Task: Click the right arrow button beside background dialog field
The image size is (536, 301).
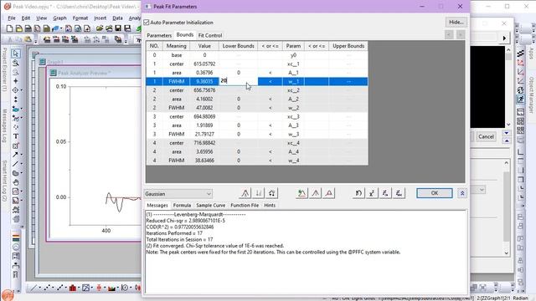Action: [504, 38]
